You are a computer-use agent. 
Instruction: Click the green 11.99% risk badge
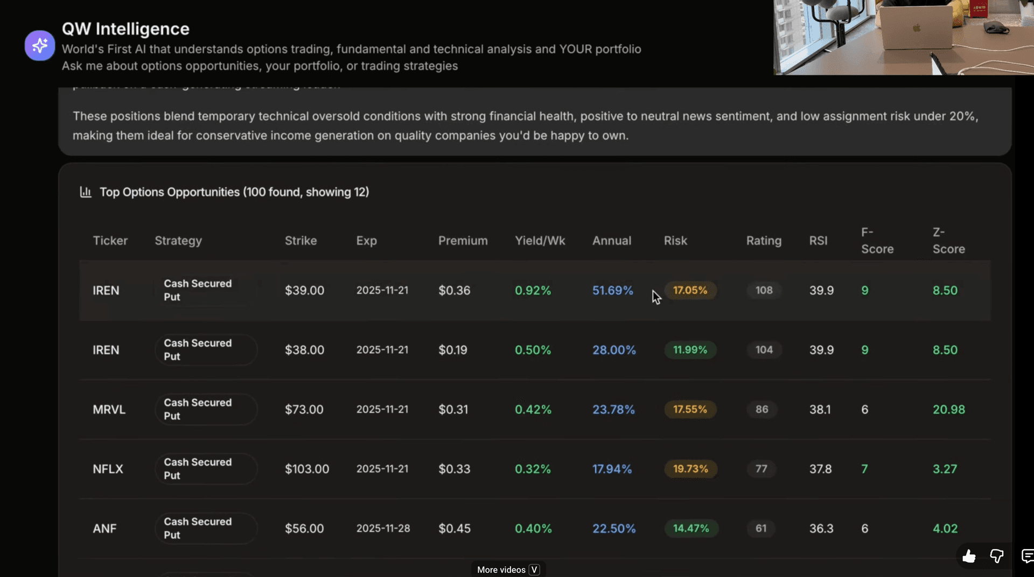point(690,350)
